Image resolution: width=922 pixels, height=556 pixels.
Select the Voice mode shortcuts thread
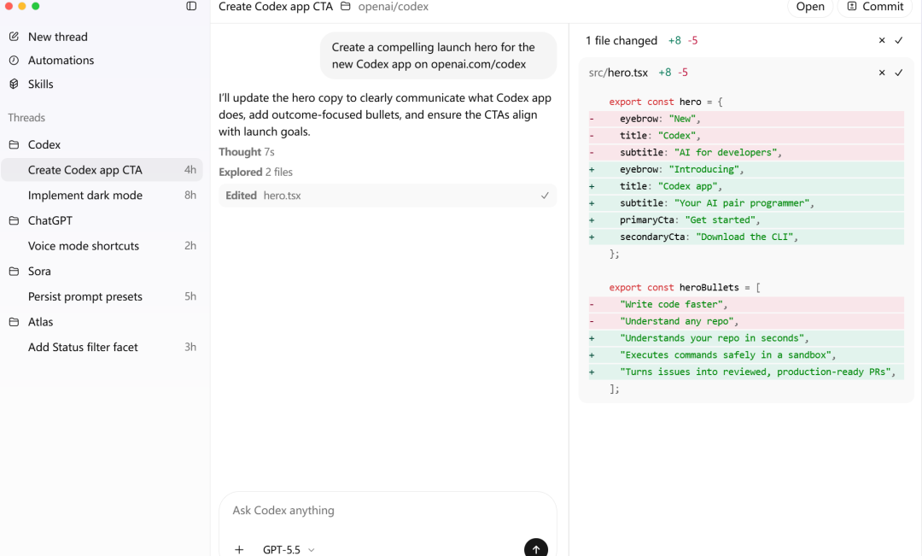tap(102, 246)
